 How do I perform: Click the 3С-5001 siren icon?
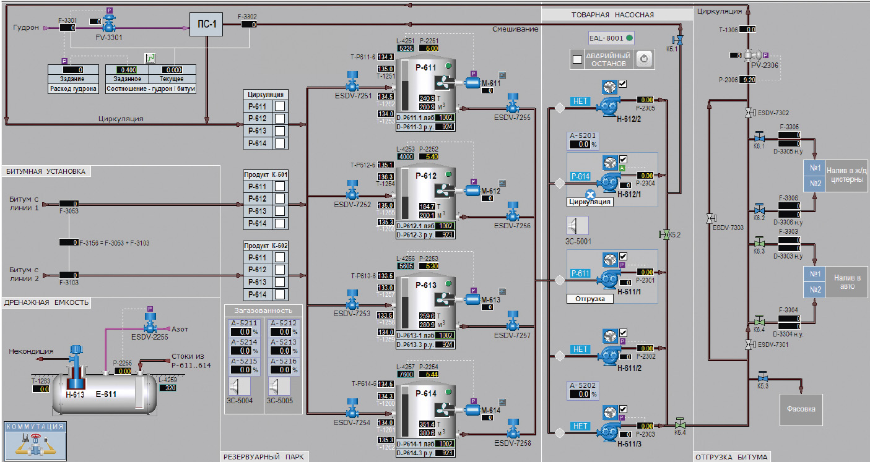(x=578, y=225)
